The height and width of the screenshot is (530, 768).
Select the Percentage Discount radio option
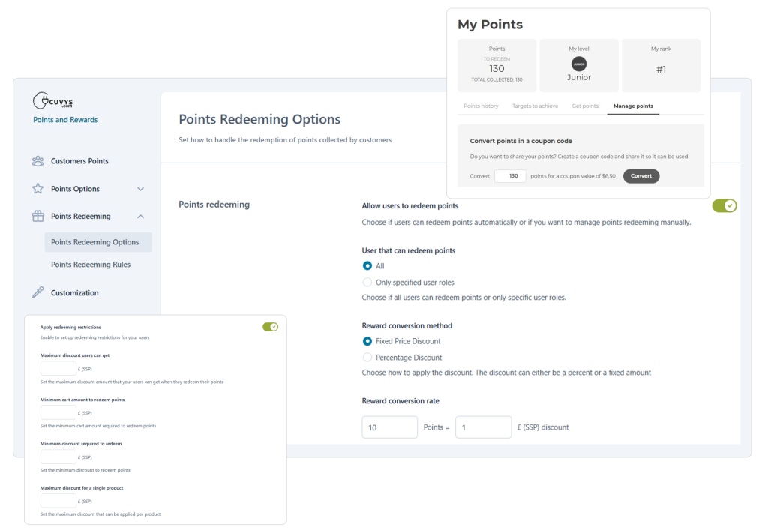367,358
